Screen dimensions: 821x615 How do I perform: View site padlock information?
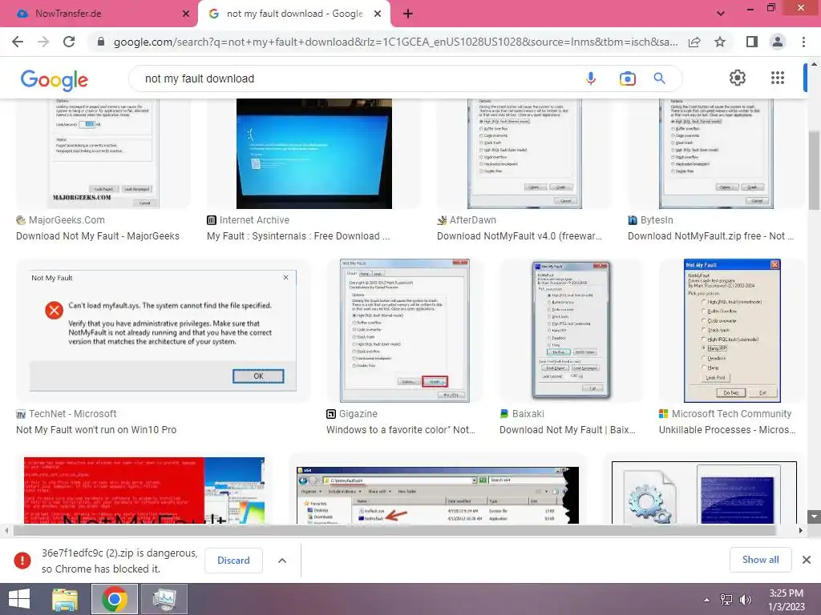(101, 42)
